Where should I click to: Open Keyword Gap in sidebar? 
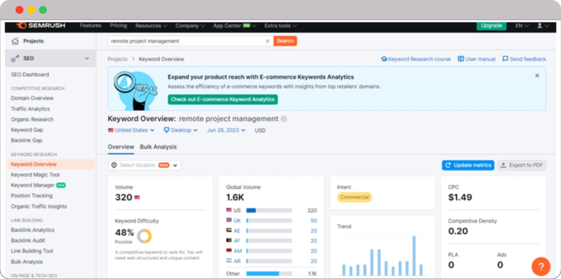[x=27, y=130]
